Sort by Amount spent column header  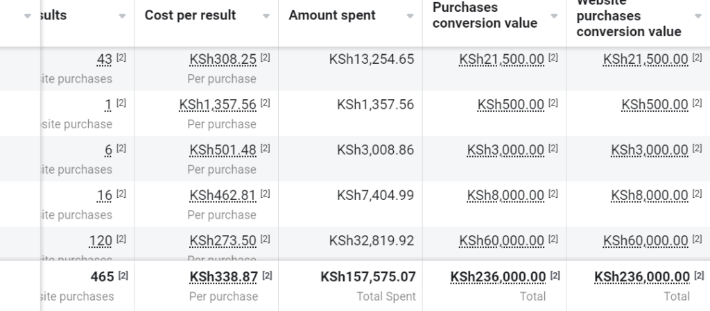pyautogui.click(x=332, y=15)
